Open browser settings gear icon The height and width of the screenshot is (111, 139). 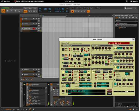136,18
